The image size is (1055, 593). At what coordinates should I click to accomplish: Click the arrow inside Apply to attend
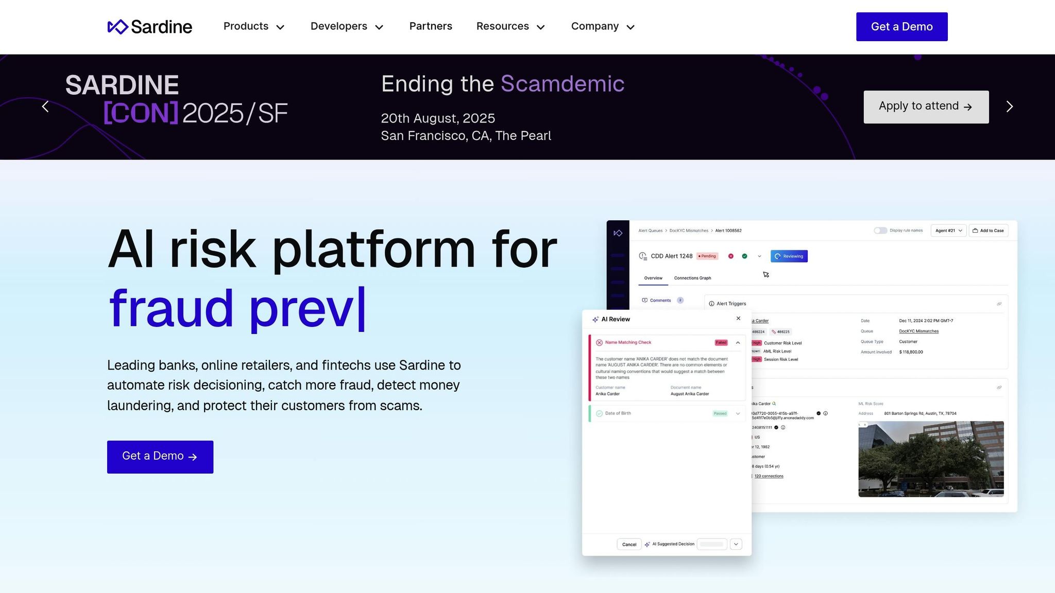968,107
